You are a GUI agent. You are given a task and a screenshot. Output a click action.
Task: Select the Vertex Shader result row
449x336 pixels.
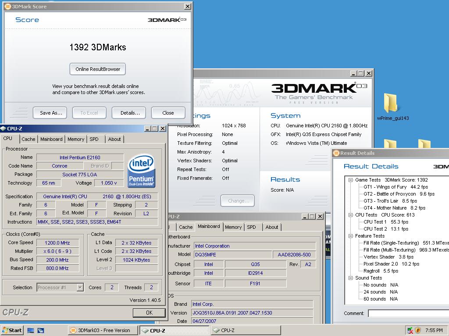388,257
